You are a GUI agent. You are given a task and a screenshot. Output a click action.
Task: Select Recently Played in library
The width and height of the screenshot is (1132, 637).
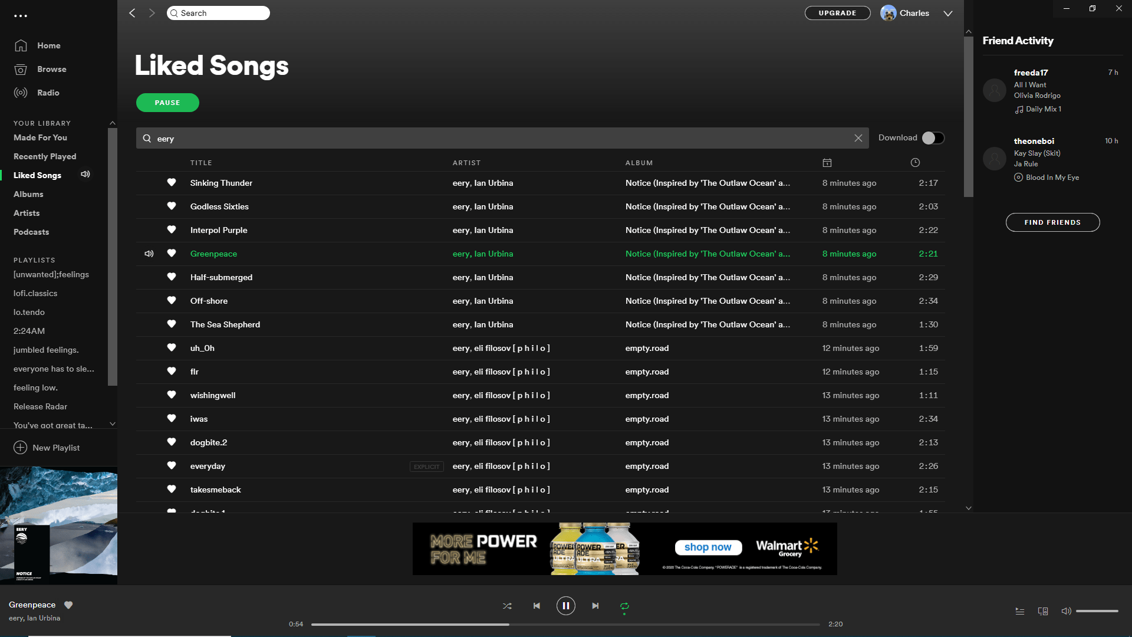point(45,156)
